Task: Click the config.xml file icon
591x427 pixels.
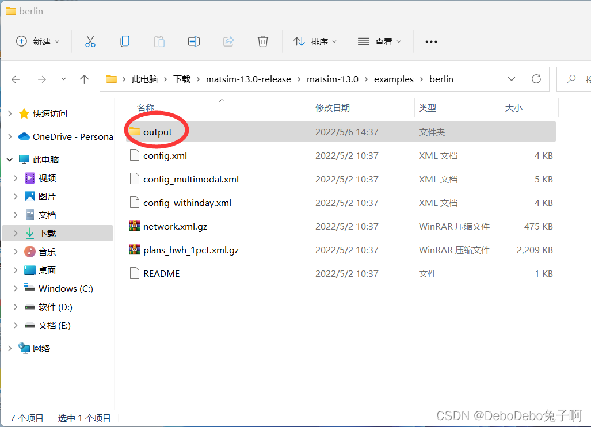Action: click(135, 155)
